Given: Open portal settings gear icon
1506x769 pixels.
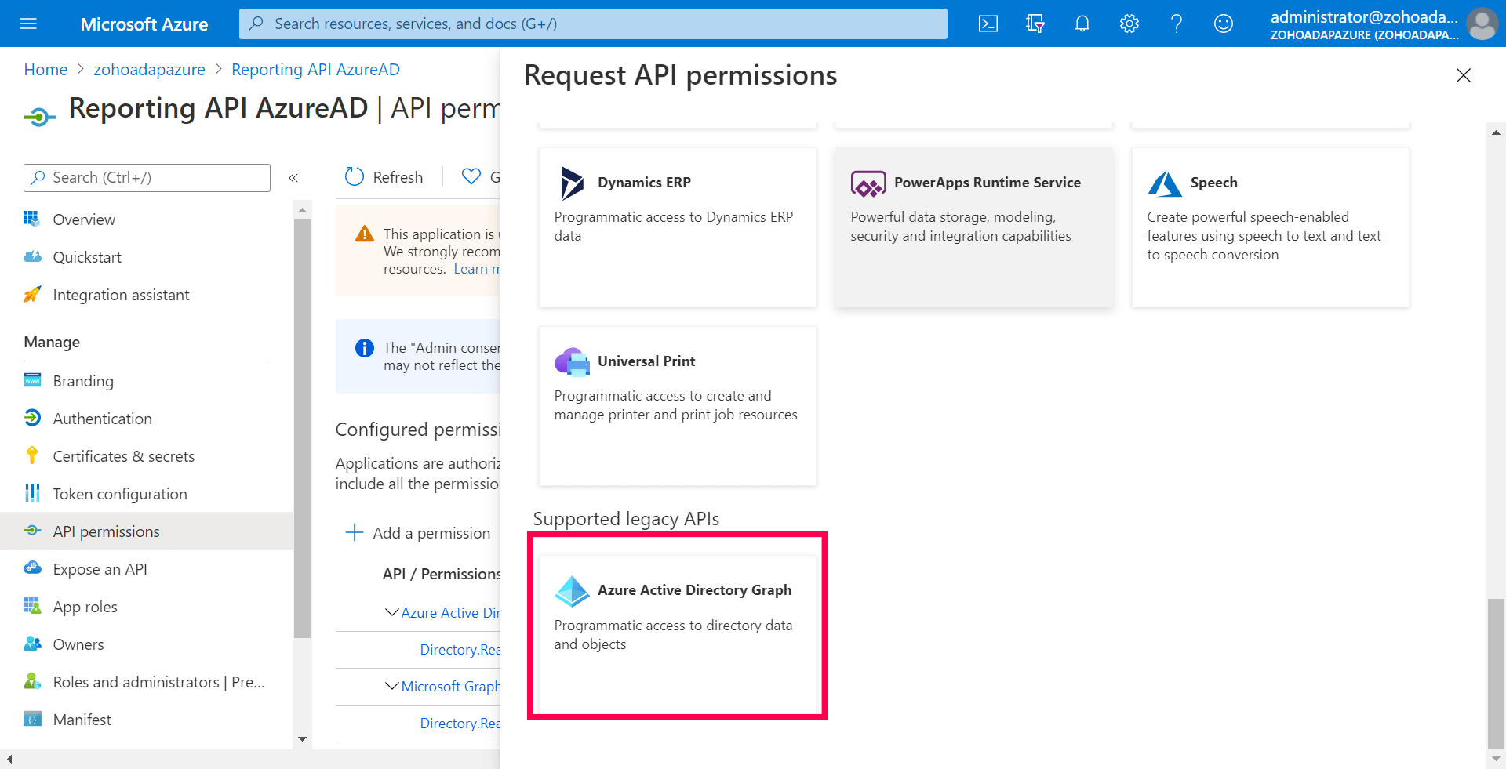Looking at the screenshot, I should 1129,24.
